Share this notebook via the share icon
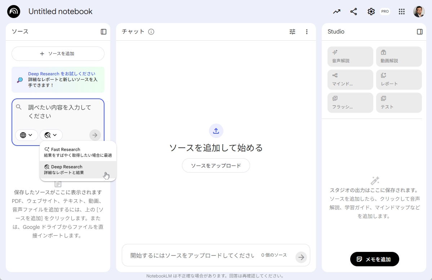The width and height of the screenshot is (432, 280). [353, 11]
